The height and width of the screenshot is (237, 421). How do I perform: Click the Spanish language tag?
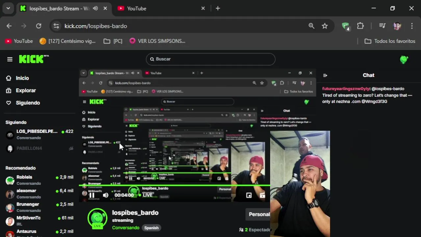(x=151, y=228)
